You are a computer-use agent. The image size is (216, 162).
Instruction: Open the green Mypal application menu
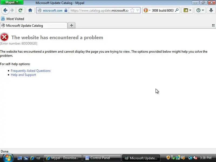tap(12, 2)
